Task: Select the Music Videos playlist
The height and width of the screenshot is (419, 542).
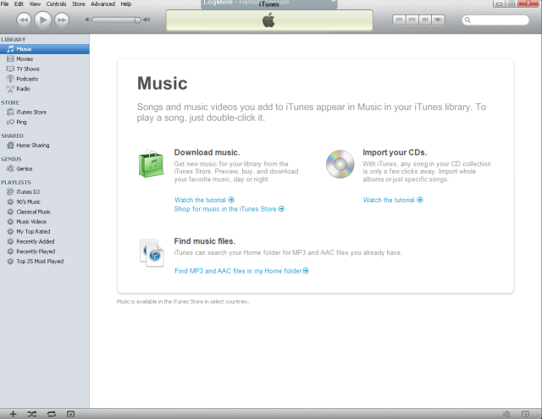Action: coord(45,222)
